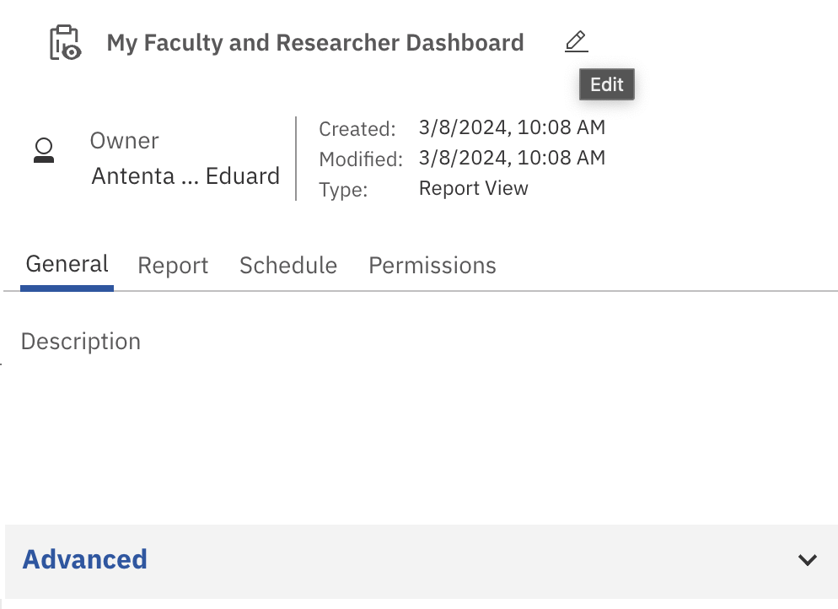Screen dimensions: 838x609
Task: Click the Report View type value
Action: tap(473, 188)
